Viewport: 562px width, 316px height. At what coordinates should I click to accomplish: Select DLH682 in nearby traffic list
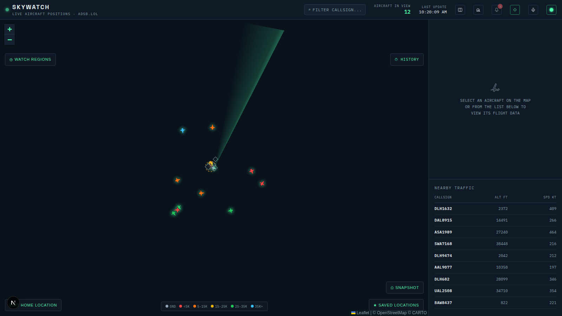[495, 279]
